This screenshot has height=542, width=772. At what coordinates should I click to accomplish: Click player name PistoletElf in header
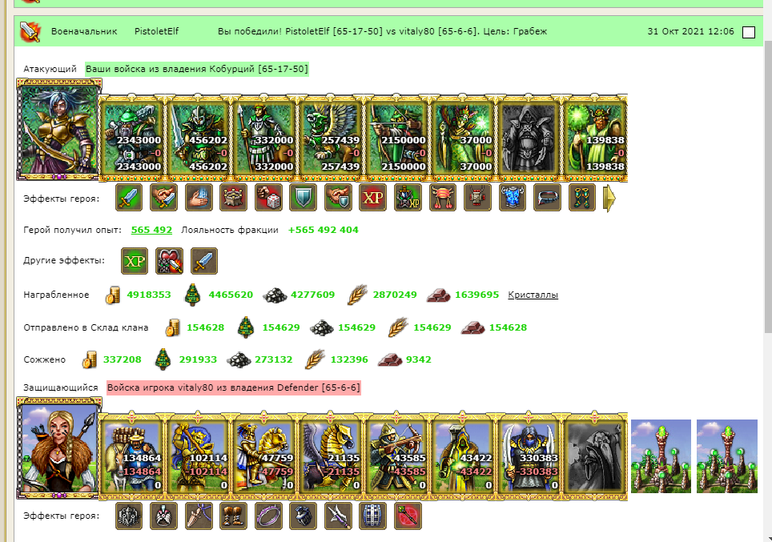[157, 31]
